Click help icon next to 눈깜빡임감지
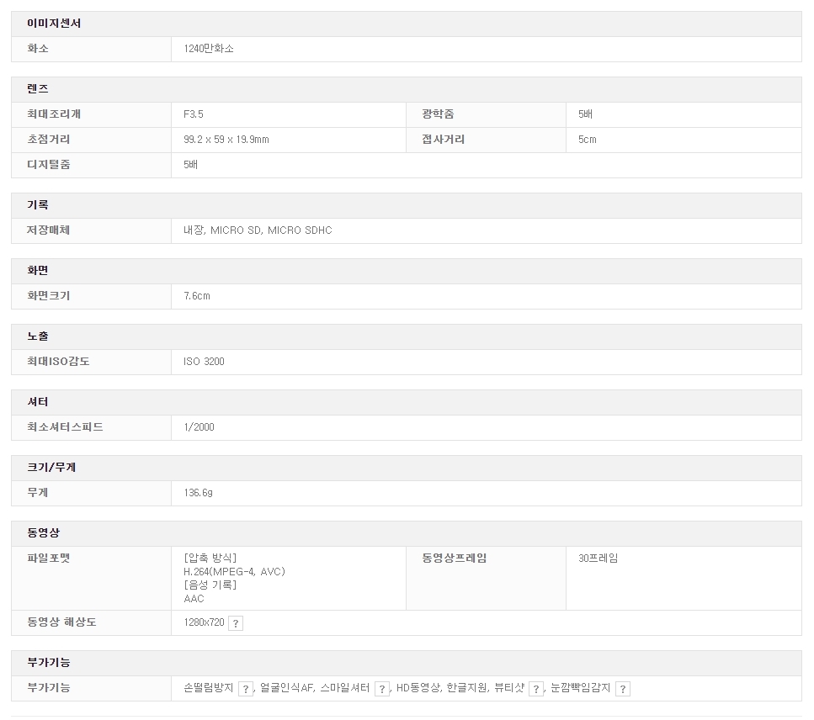814x720 pixels. click(x=622, y=689)
